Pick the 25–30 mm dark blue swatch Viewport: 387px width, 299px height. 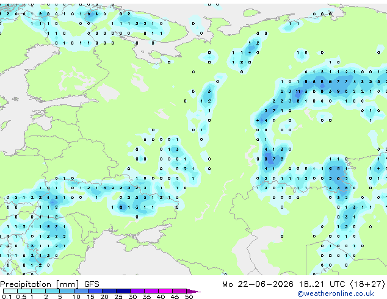click(123, 291)
